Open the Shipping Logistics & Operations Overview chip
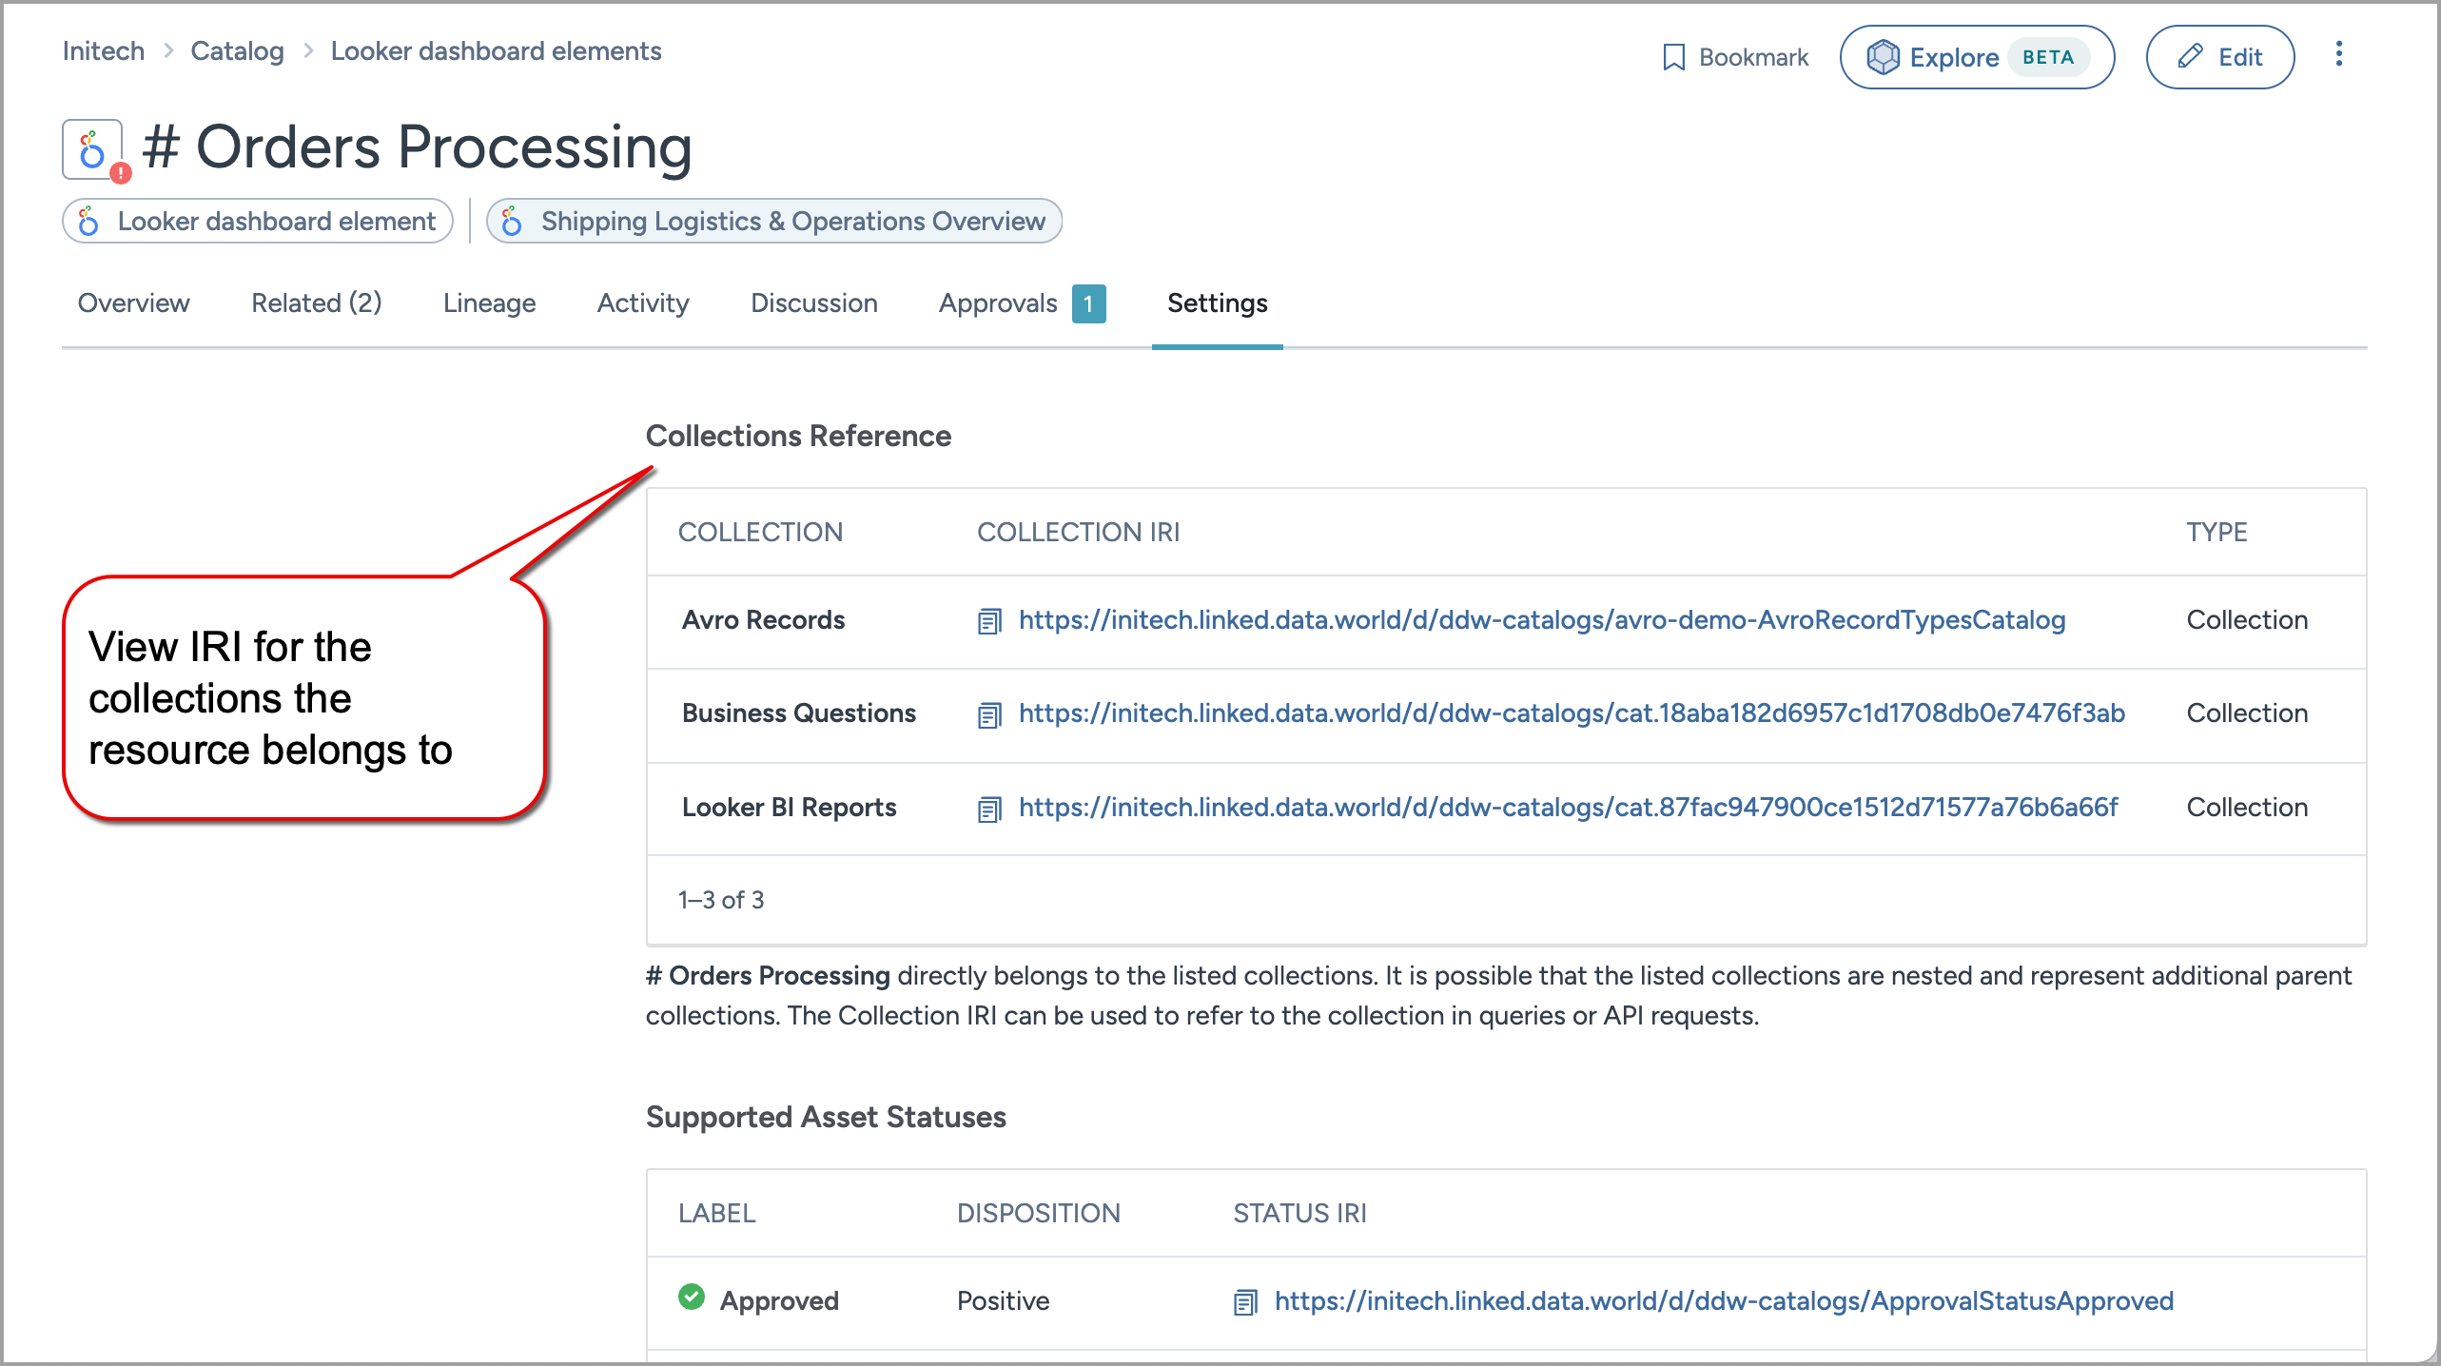Image resolution: width=2441 pixels, height=1366 pixels. click(x=773, y=222)
